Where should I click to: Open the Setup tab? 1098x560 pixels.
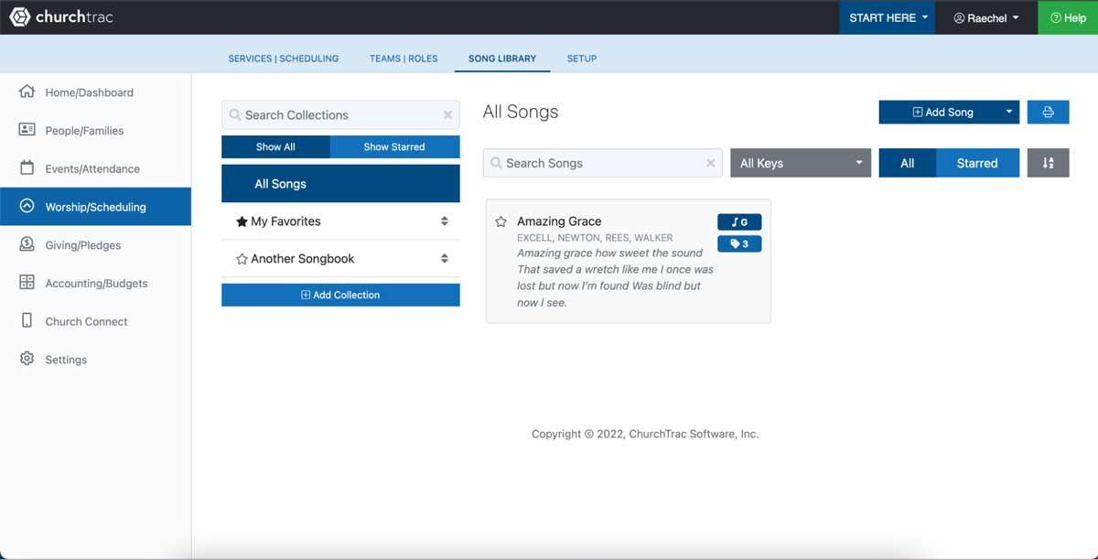(581, 58)
